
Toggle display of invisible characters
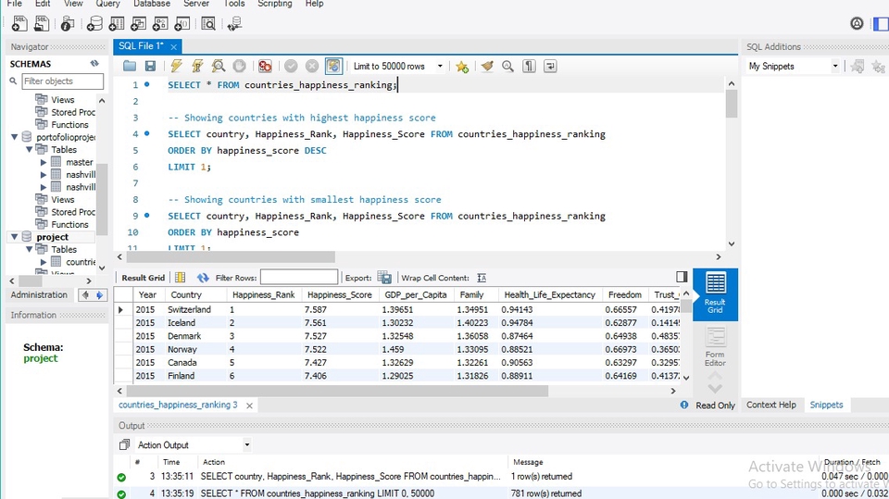pyautogui.click(x=529, y=67)
